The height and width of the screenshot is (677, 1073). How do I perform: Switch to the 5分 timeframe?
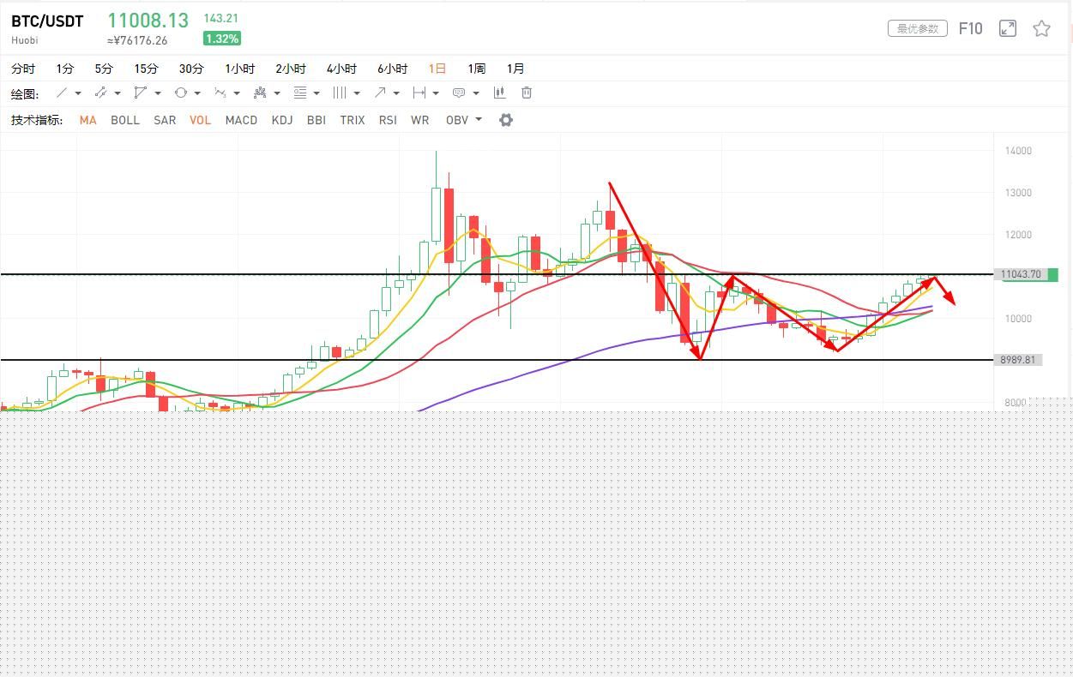pyautogui.click(x=104, y=69)
